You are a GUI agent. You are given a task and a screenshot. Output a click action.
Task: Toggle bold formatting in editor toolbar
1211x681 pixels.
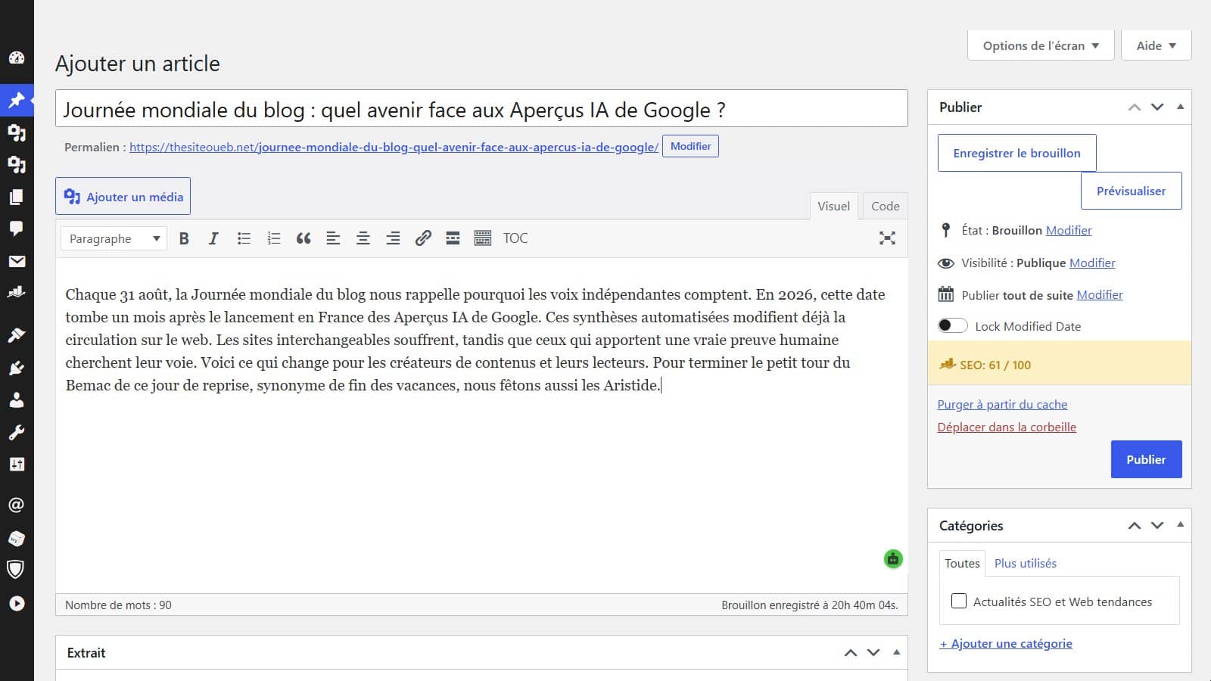(x=184, y=238)
